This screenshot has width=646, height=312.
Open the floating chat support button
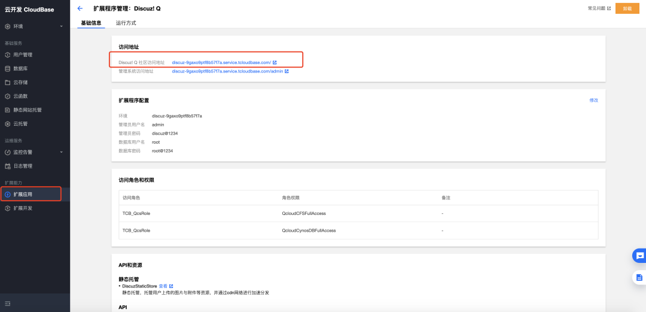(639, 256)
